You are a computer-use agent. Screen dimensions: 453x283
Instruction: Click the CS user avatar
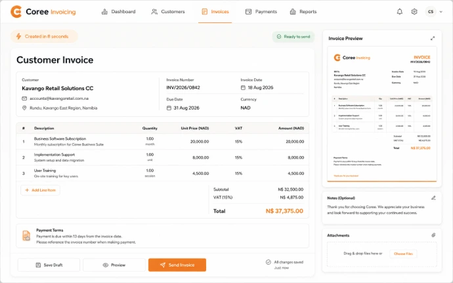click(431, 12)
